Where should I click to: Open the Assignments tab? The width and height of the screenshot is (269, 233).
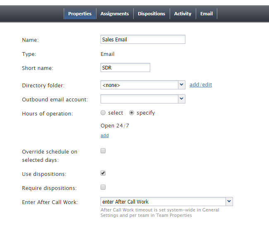click(x=115, y=14)
